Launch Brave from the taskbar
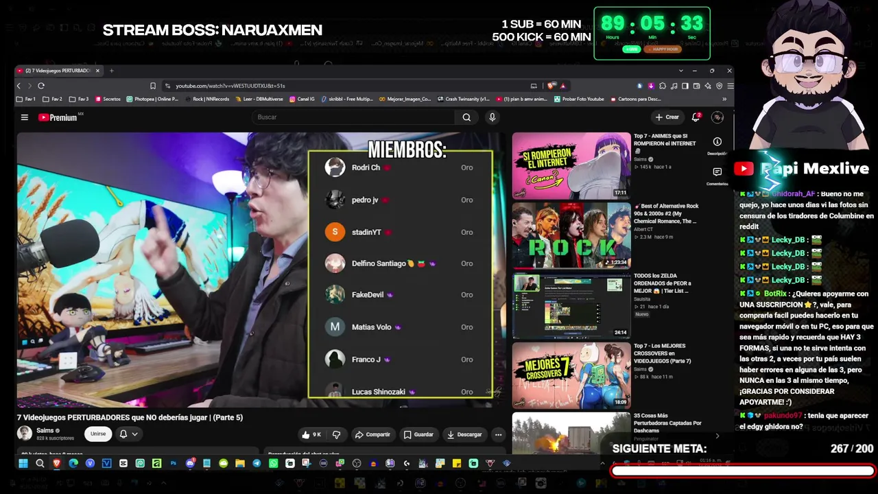The image size is (878, 494). tap(56, 464)
